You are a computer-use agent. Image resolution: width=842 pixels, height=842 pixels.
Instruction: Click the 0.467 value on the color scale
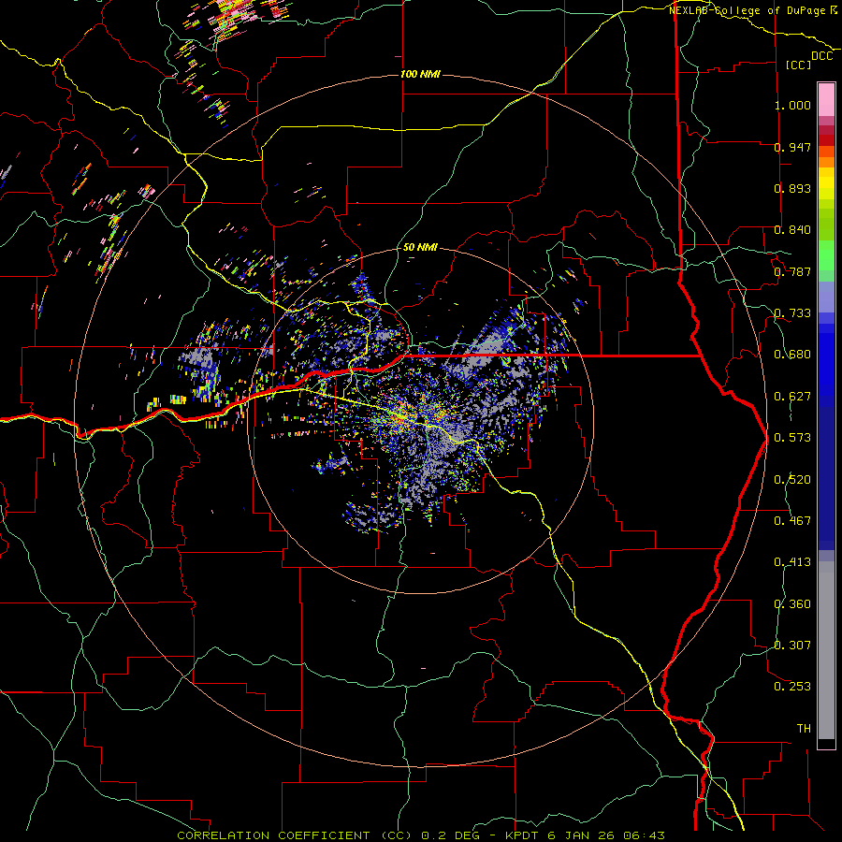(x=792, y=521)
